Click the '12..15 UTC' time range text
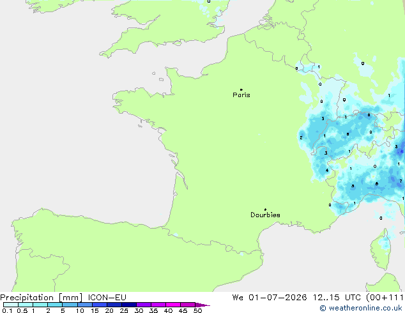The image size is (405, 313). pyautogui.click(x=337, y=298)
